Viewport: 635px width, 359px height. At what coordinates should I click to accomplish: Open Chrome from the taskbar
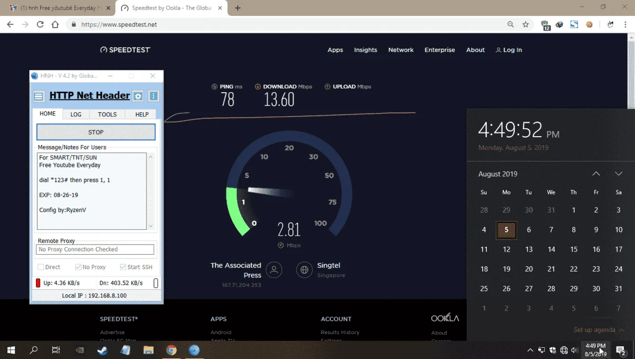coord(171,350)
